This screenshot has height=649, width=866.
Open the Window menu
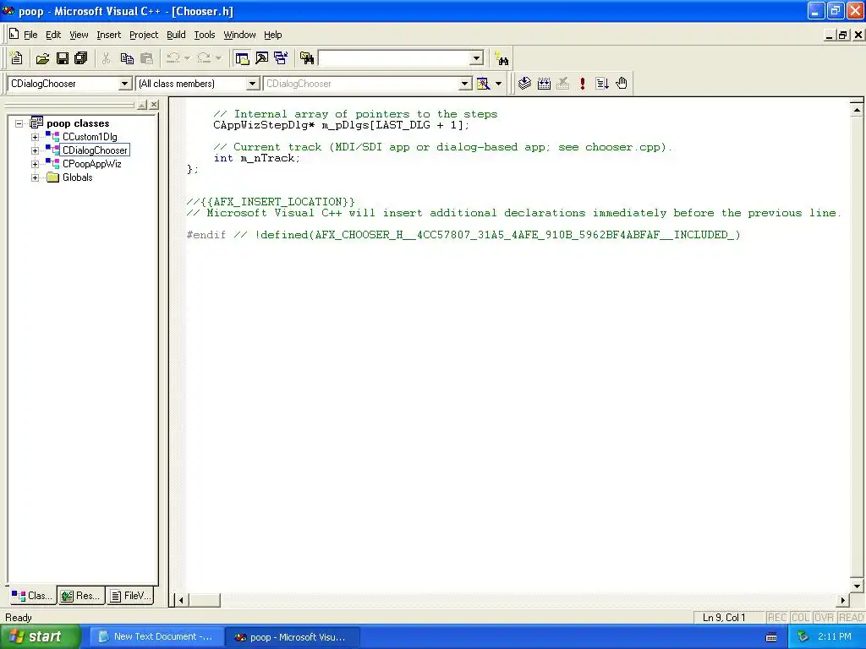pos(239,35)
